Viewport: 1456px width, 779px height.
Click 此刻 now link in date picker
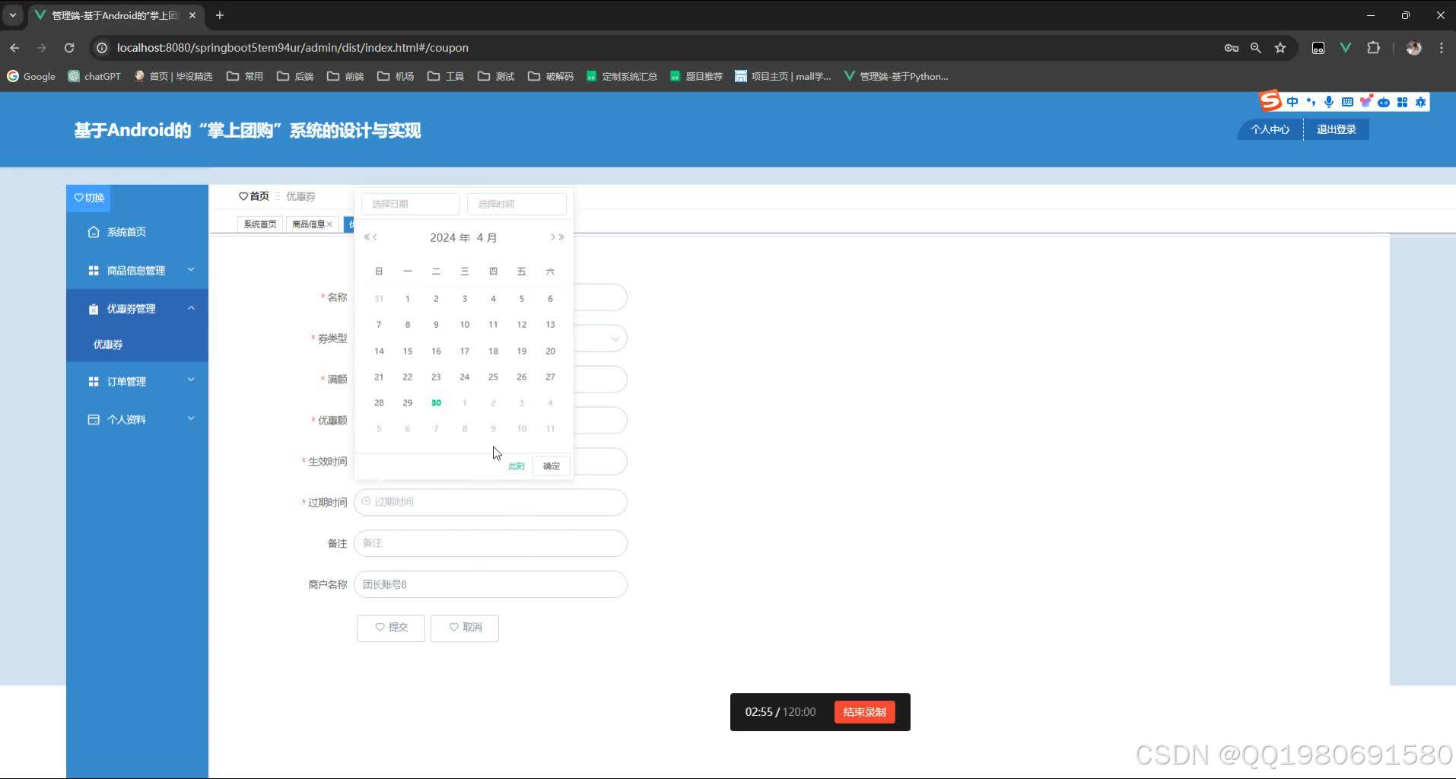pos(517,466)
